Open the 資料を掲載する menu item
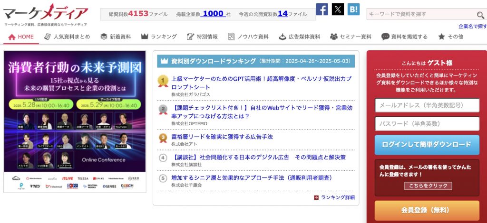This screenshot has width=487, height=223. (405, 37)
